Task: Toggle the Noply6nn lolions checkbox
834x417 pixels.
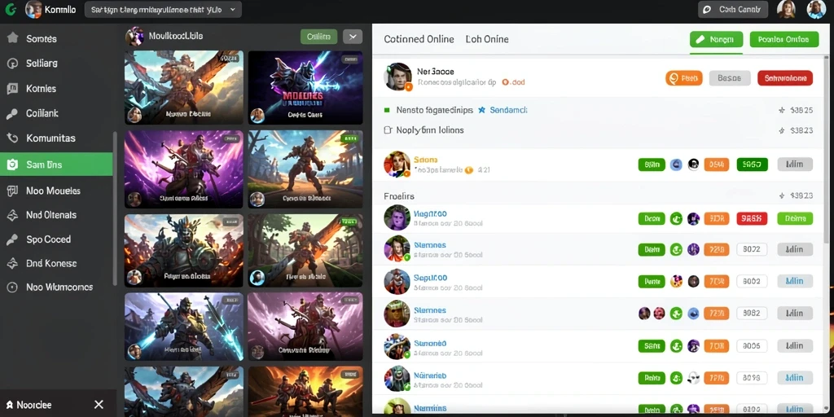Action: point(388,129)
